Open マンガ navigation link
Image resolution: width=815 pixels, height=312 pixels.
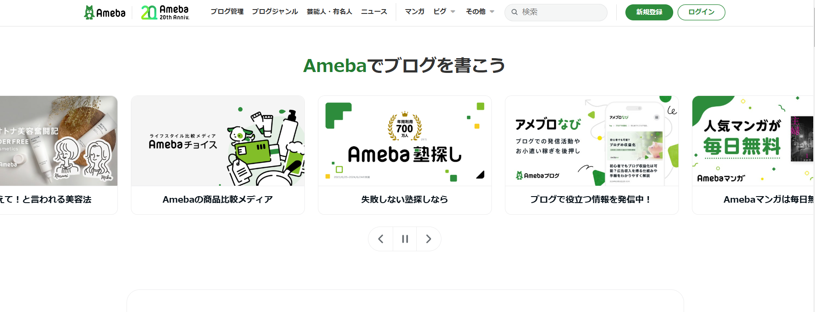tap(414, 12)
